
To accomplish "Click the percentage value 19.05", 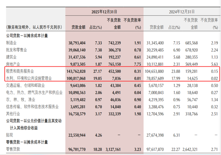I will tap(97, 78).
